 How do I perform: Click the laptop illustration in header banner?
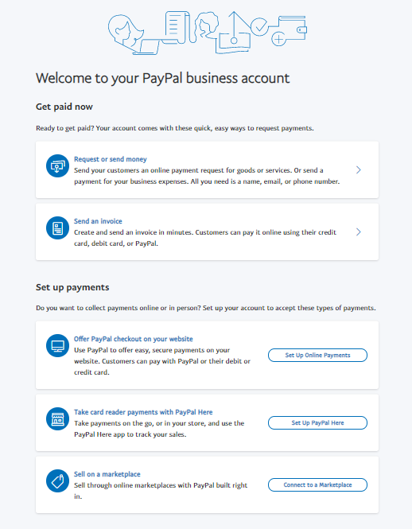pyautogui.click(x=147, y=47)
